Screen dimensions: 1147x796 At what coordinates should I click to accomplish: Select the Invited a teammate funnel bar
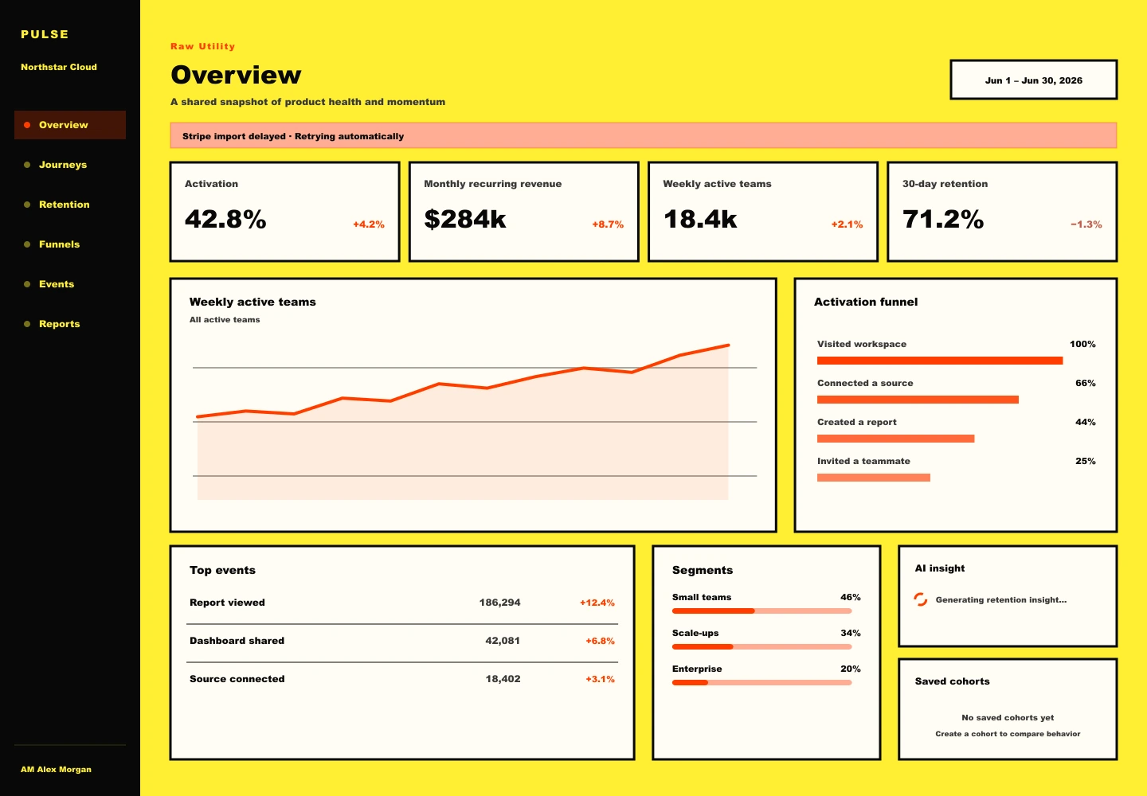874,478
